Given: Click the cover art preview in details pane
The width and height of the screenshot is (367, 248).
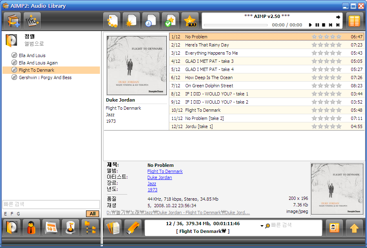Looking at the screenshot, I should 337,189.
